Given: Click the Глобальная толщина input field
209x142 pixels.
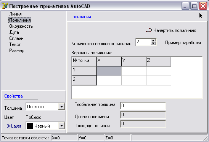Looking at the screenshot, I should [143, 106].
